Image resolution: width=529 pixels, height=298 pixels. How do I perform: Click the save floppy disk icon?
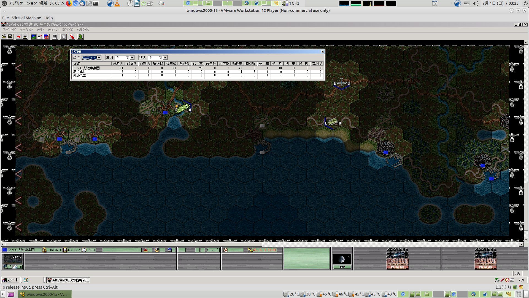pyautogui.click(x=10, y=37)
